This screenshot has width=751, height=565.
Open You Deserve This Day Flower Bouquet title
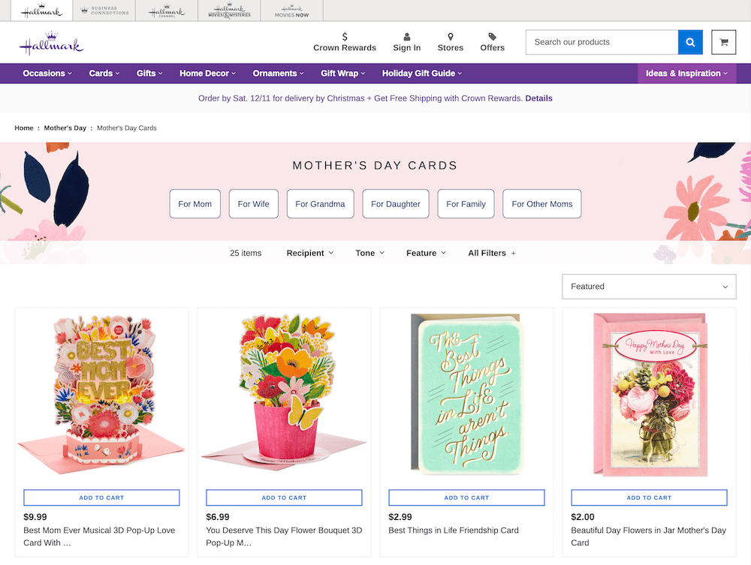point(284,536)
